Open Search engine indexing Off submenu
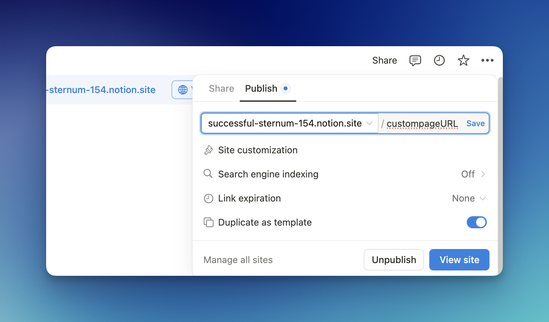This screenshot has width=549, height=322. (473, 174)
